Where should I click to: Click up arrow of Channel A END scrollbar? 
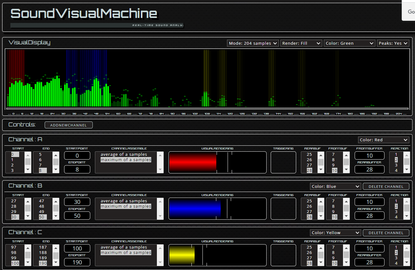click(56, 155)
